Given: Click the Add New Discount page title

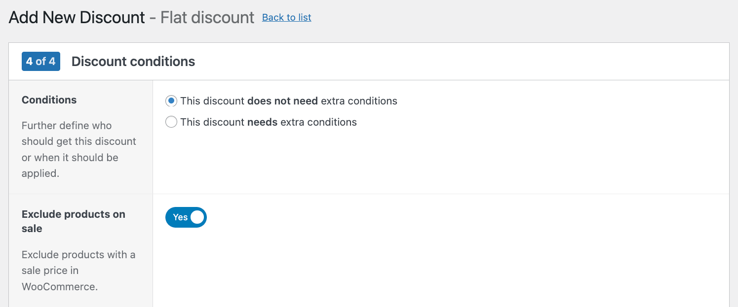Looking at the screenshot, I should pos(77,17).
